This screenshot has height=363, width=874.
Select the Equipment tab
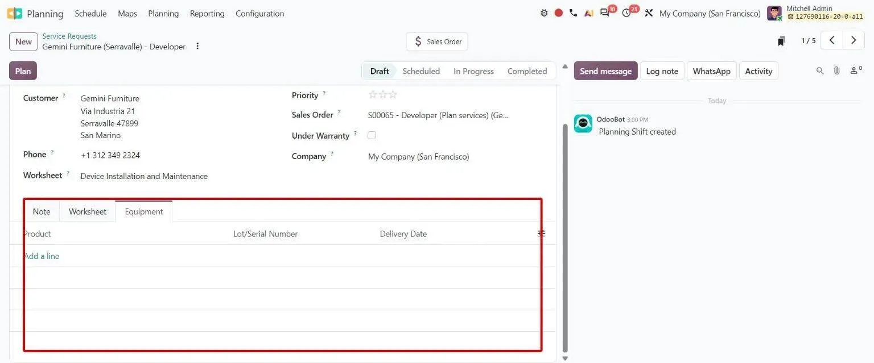coord(144,211)
